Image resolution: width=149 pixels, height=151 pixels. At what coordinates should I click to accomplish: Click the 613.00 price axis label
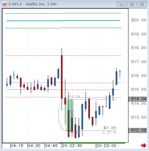(139, 117)
